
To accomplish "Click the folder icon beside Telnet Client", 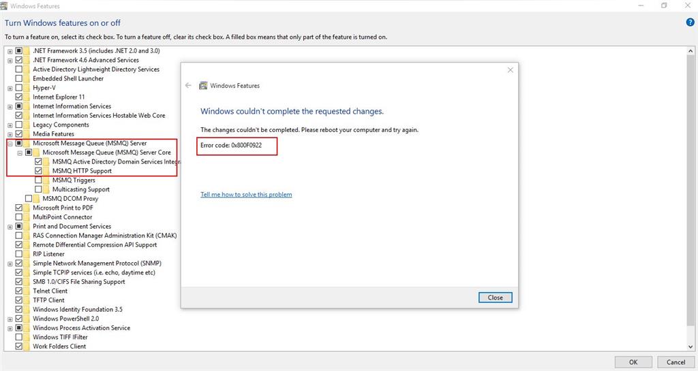I will (x=27, y=291).
